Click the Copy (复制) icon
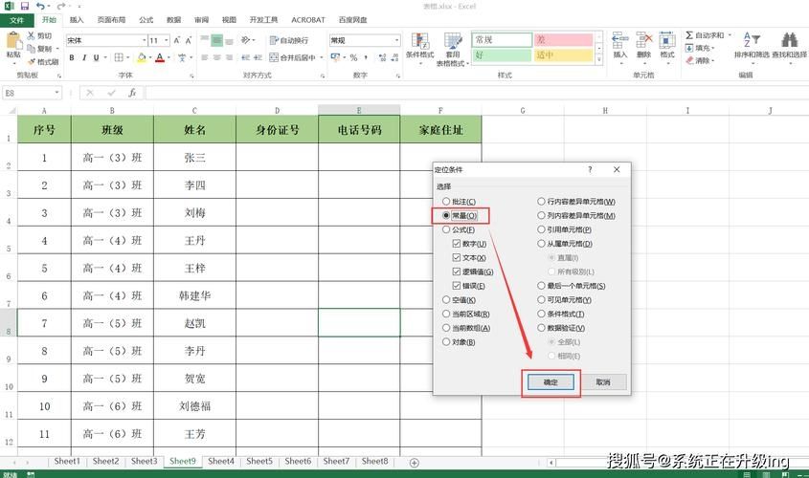The image size is (809, 478). click(x=31, y=49)
